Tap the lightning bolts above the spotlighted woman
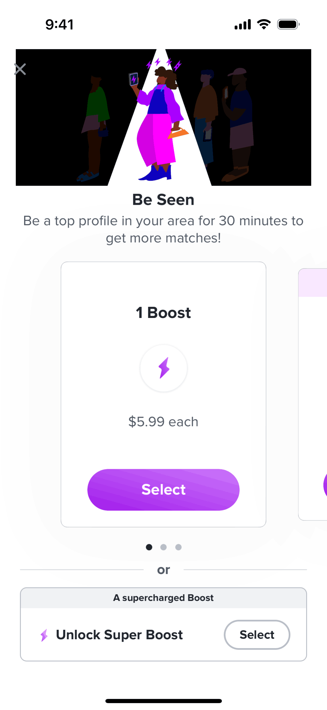Image resolution: width=327 pixels, height=710 pixels. (163, 63)
